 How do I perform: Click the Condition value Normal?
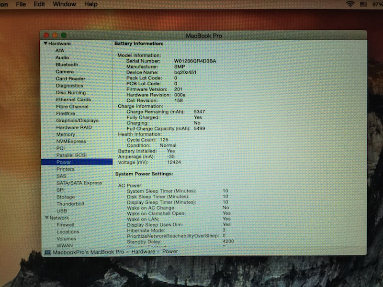click(168, 145)
